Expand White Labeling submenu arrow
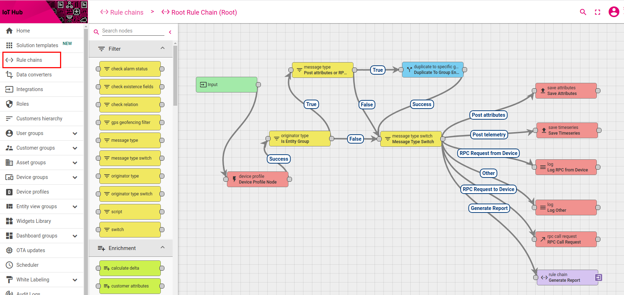 point(75,280)
